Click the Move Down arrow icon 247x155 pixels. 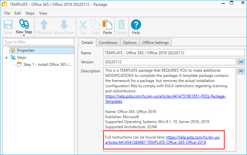tap(64, 25)
